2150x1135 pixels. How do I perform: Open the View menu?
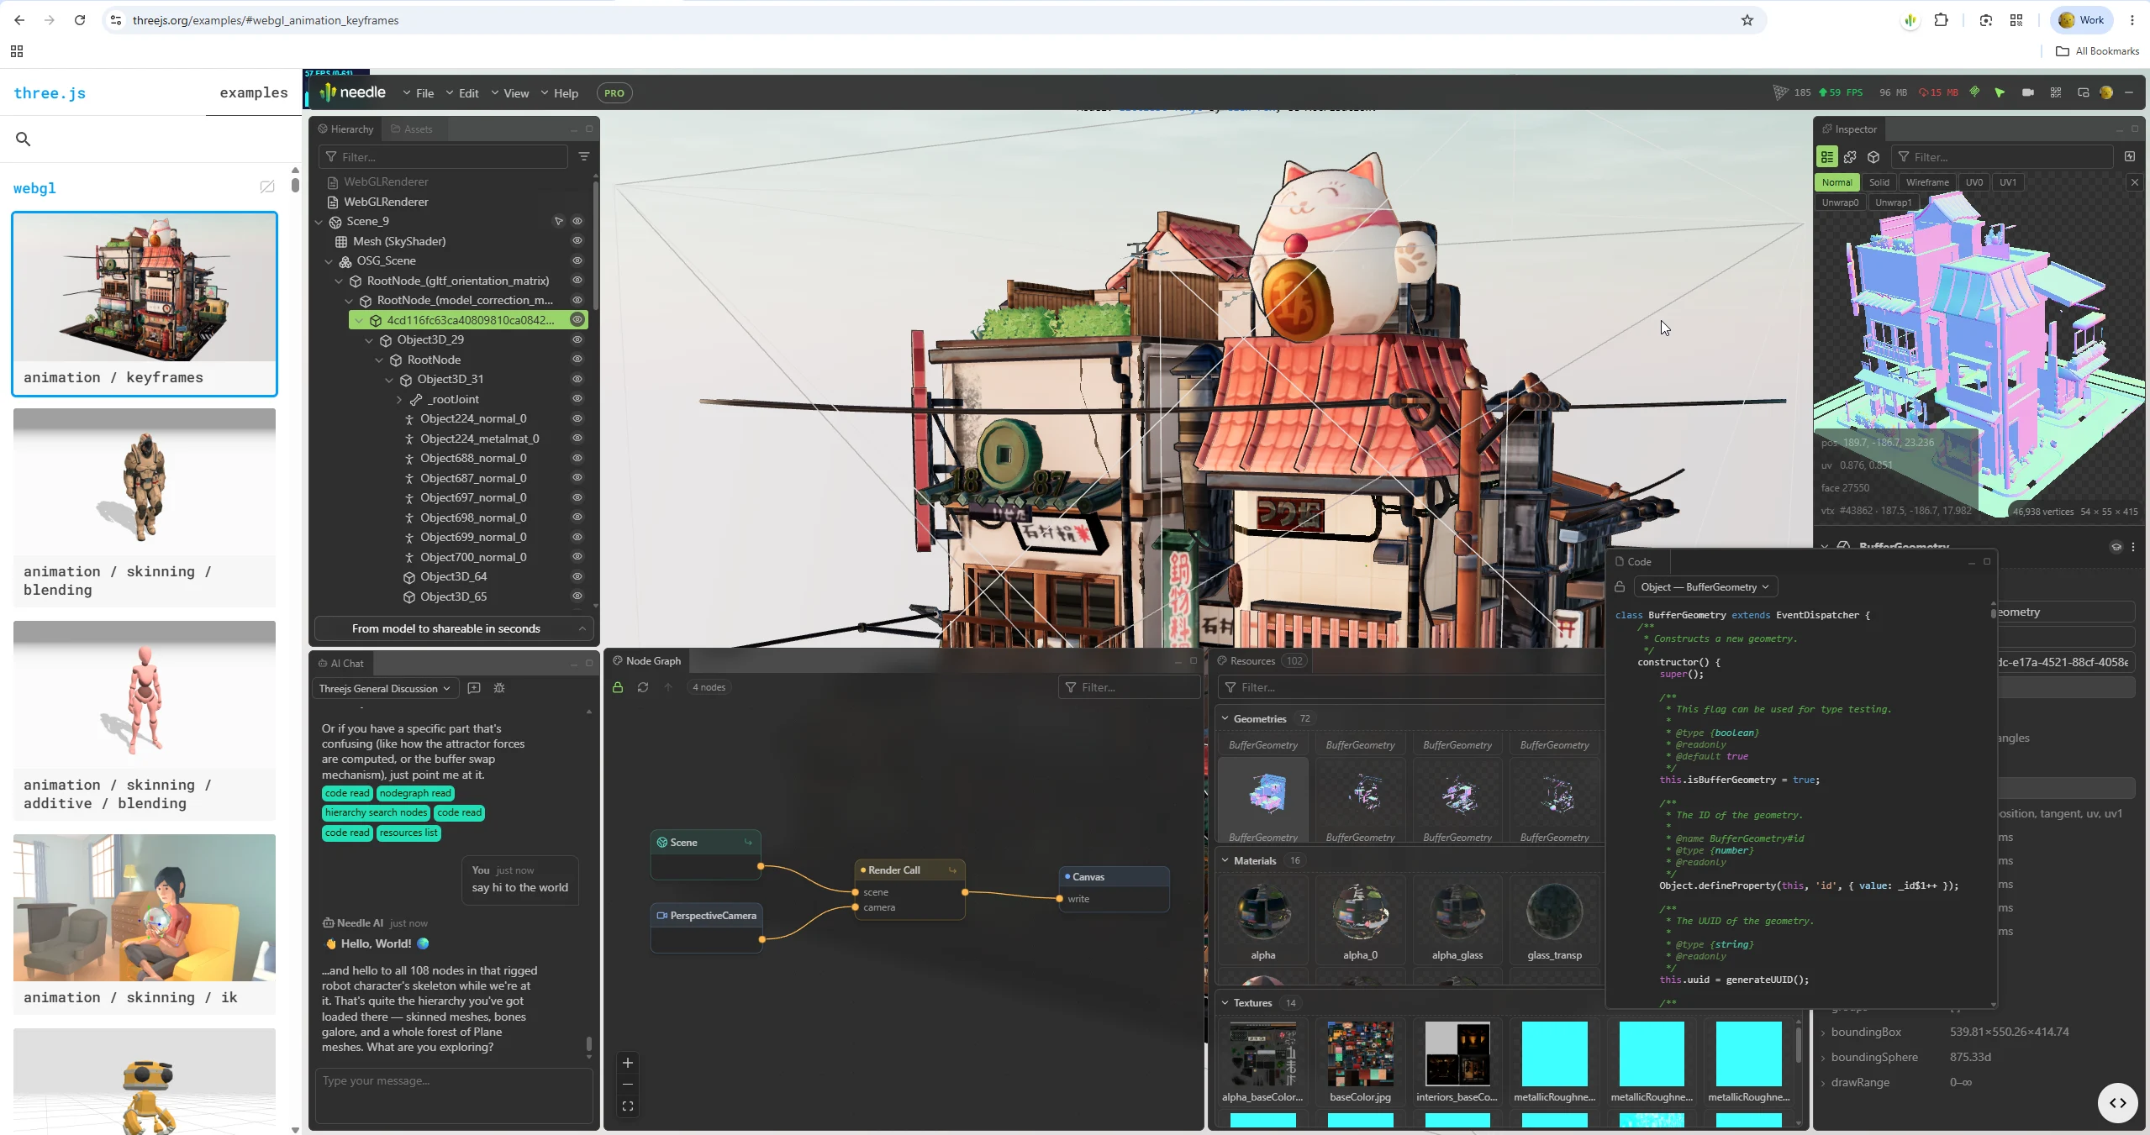tap(510, 93)
